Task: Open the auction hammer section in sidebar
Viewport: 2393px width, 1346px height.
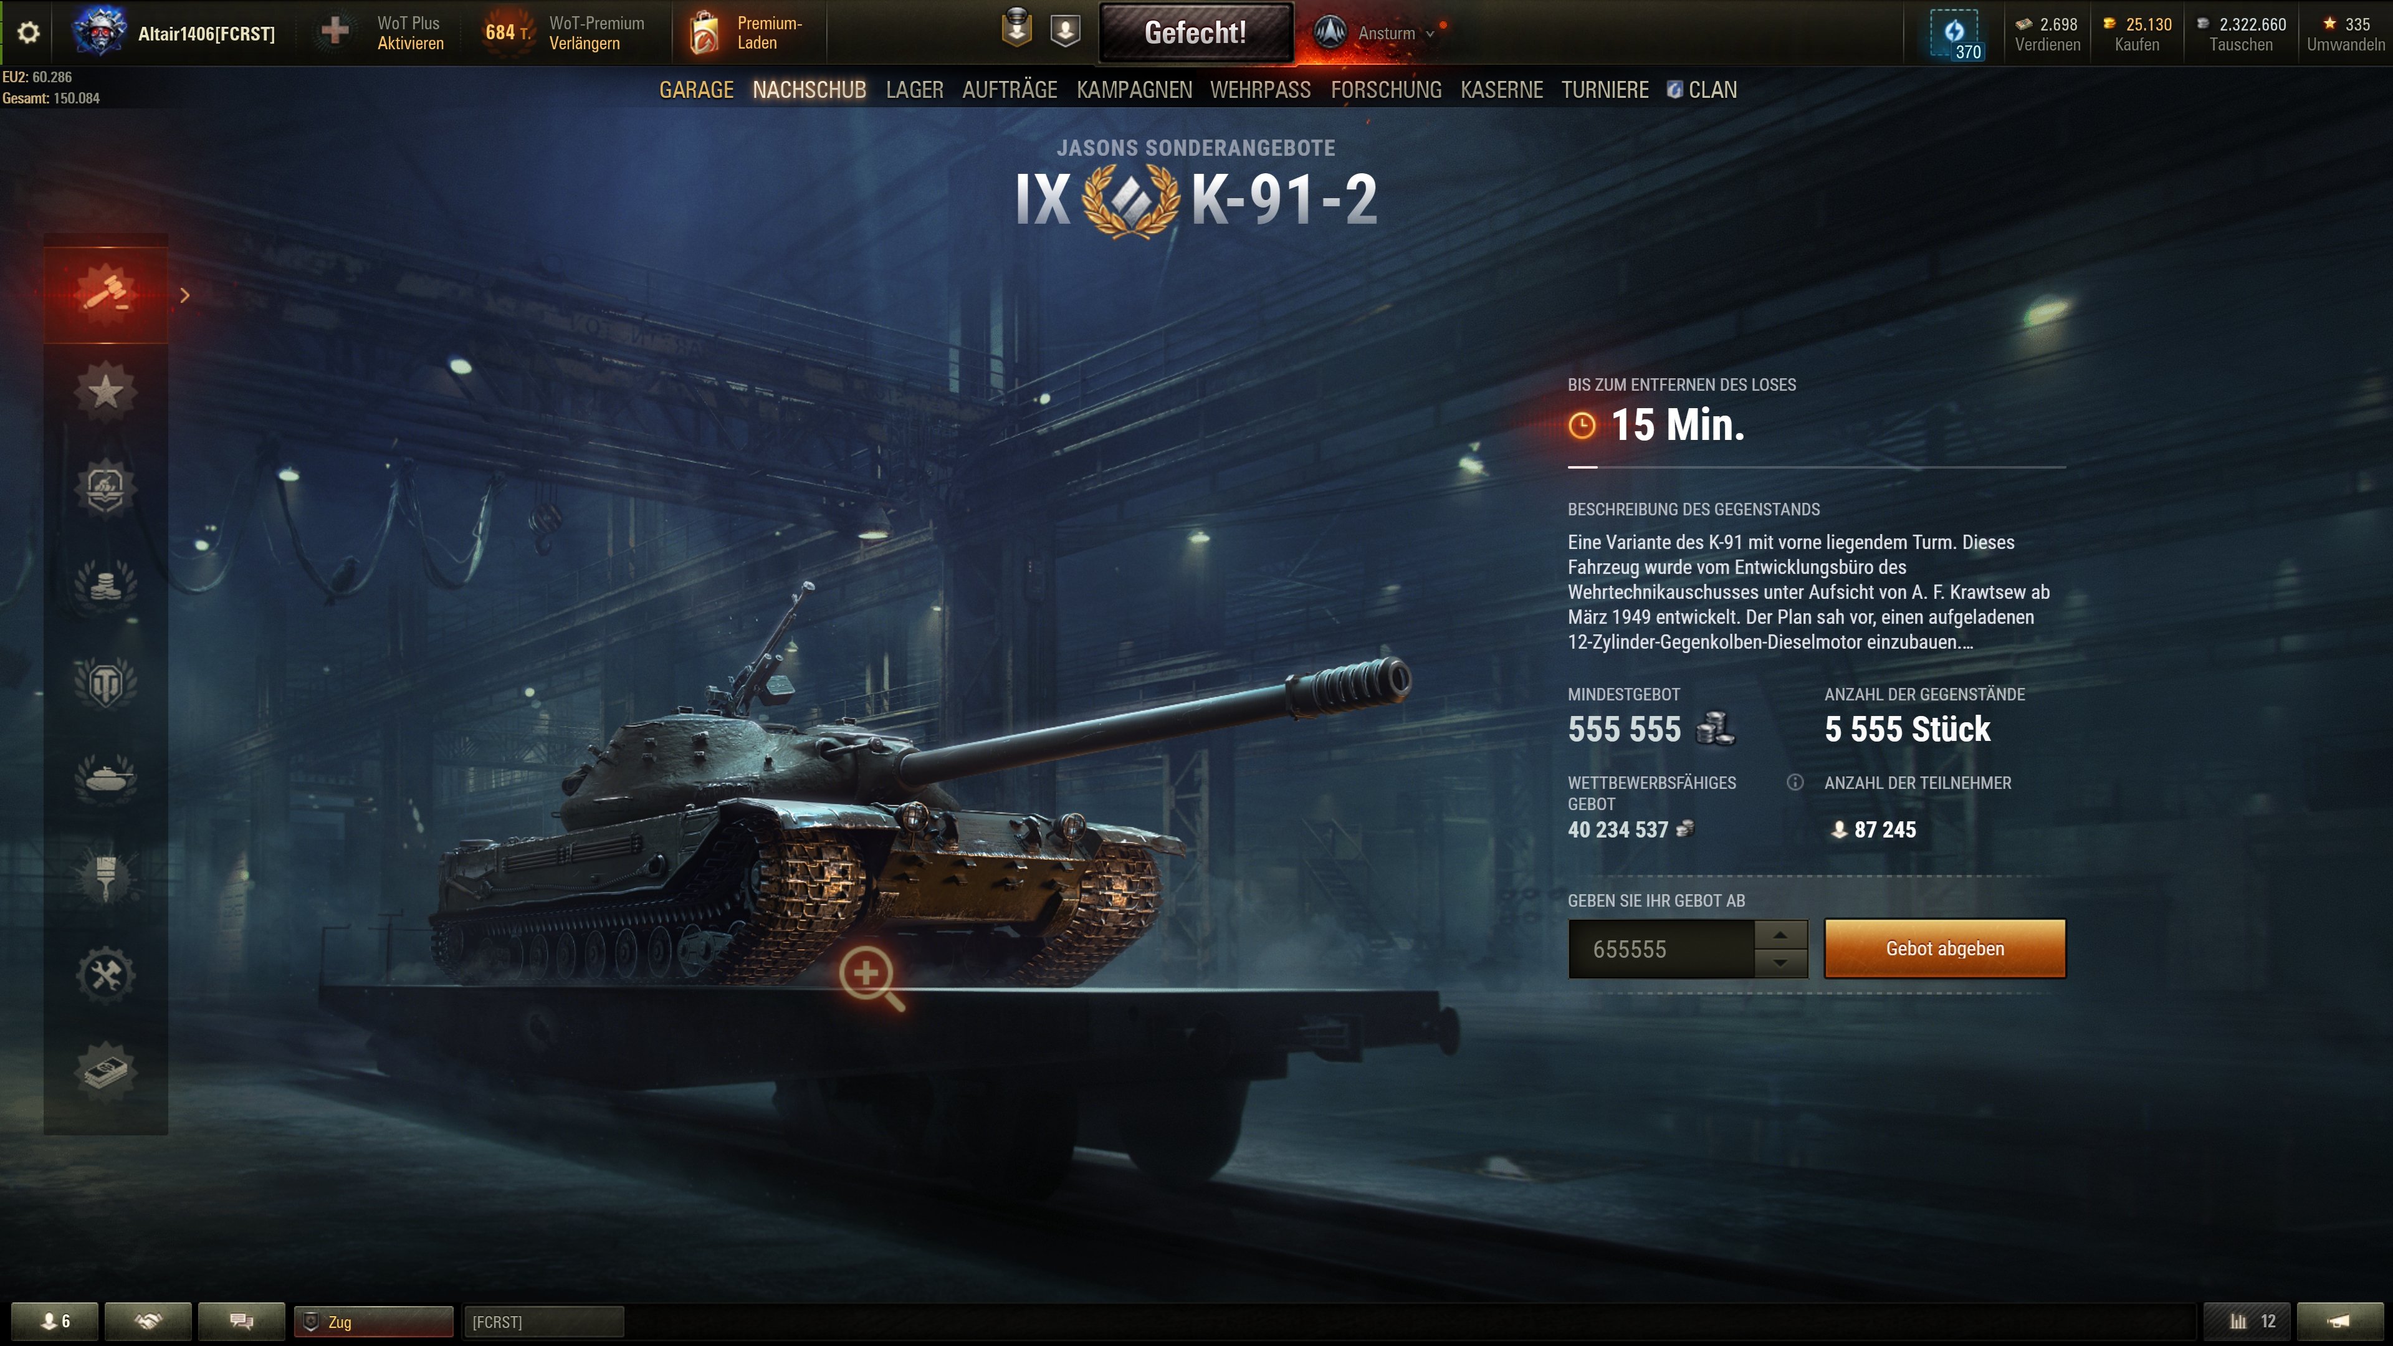Action: 106,294
